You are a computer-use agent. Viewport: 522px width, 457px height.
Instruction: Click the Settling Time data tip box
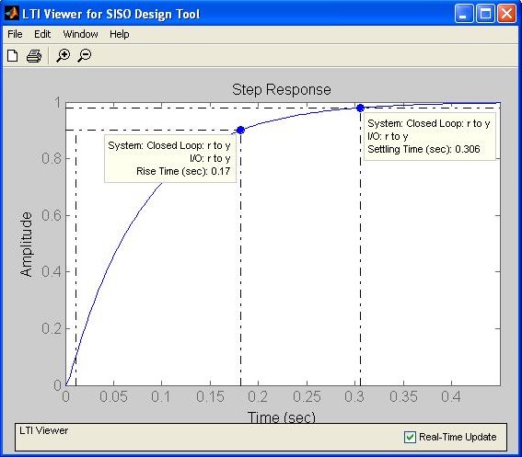[x=430, y=136]
